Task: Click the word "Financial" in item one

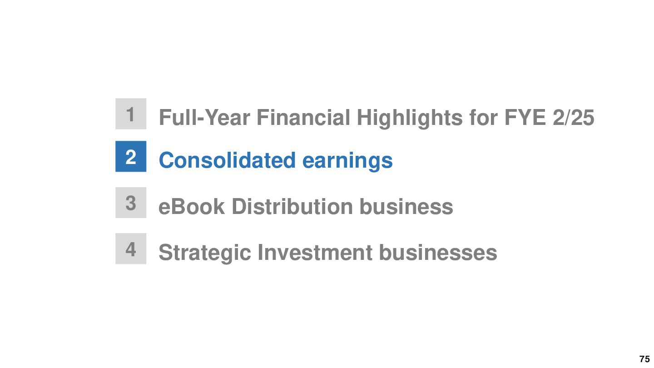Action: pos(303,118)
